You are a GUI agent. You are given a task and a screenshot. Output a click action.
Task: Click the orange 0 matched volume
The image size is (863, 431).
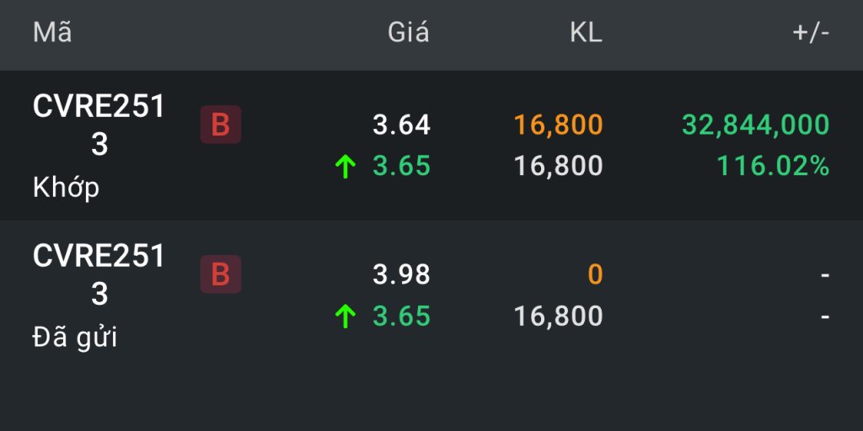(595, 274)
